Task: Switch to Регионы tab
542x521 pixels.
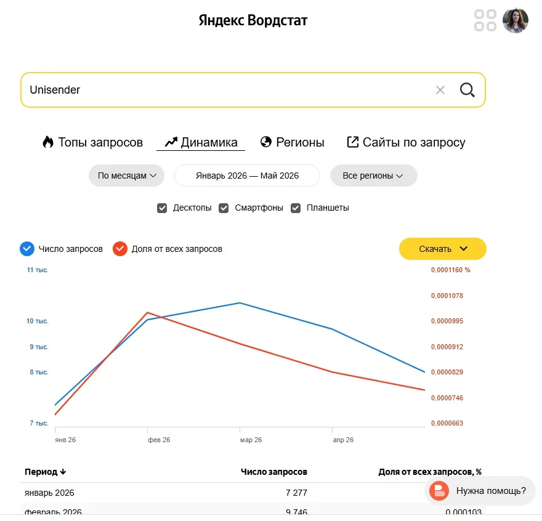Action: point(292,142)
